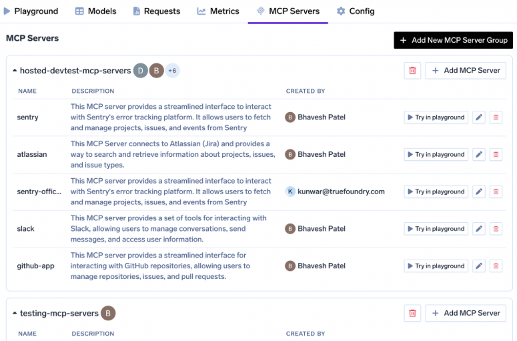The width and height of the screenshot is (517, 341).
Task: Switch to the Models tab
Action: click(95, 11)
